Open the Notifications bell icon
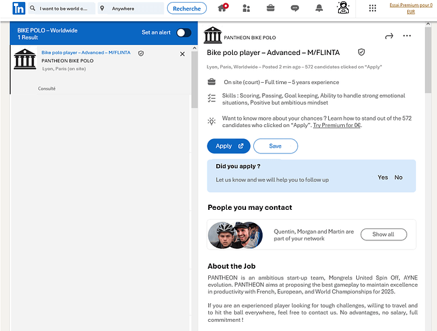437x331 pixels. click(x=319, y=8)
